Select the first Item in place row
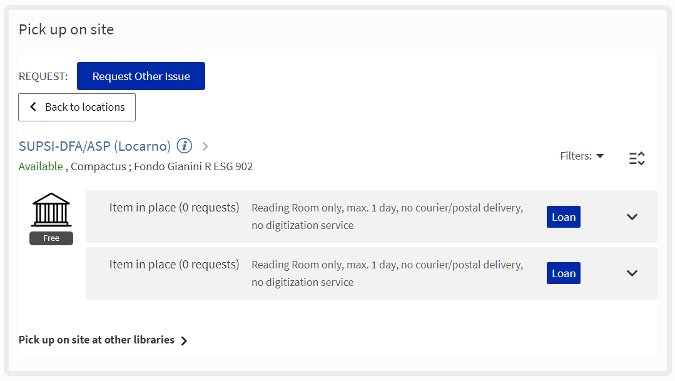Image resolution: width=675 pixels, height=381 pixels. (x=174, y=208)
